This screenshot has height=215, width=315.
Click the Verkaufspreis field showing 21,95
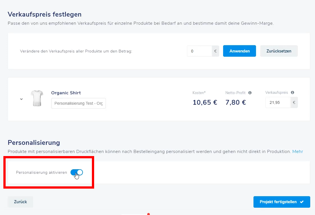click(x=278, y=102)
